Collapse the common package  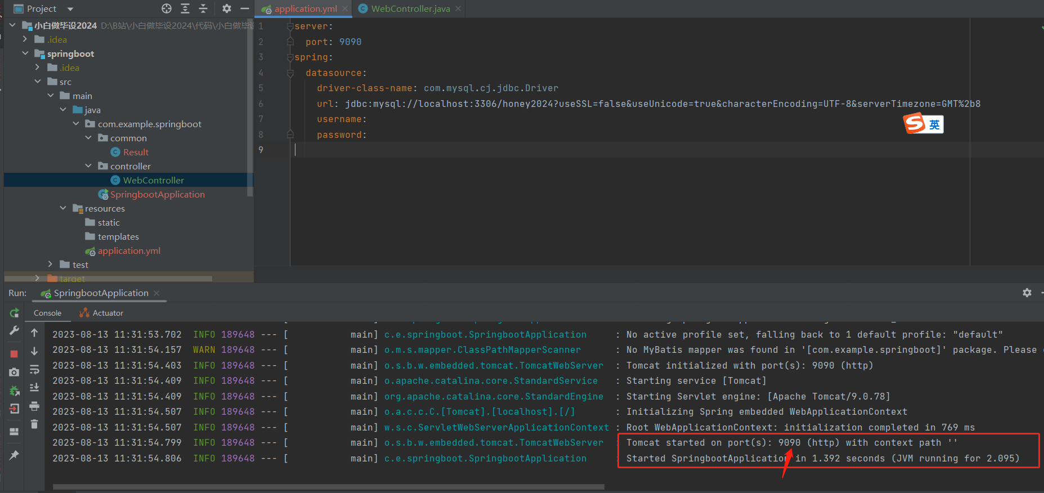point(88,138)
